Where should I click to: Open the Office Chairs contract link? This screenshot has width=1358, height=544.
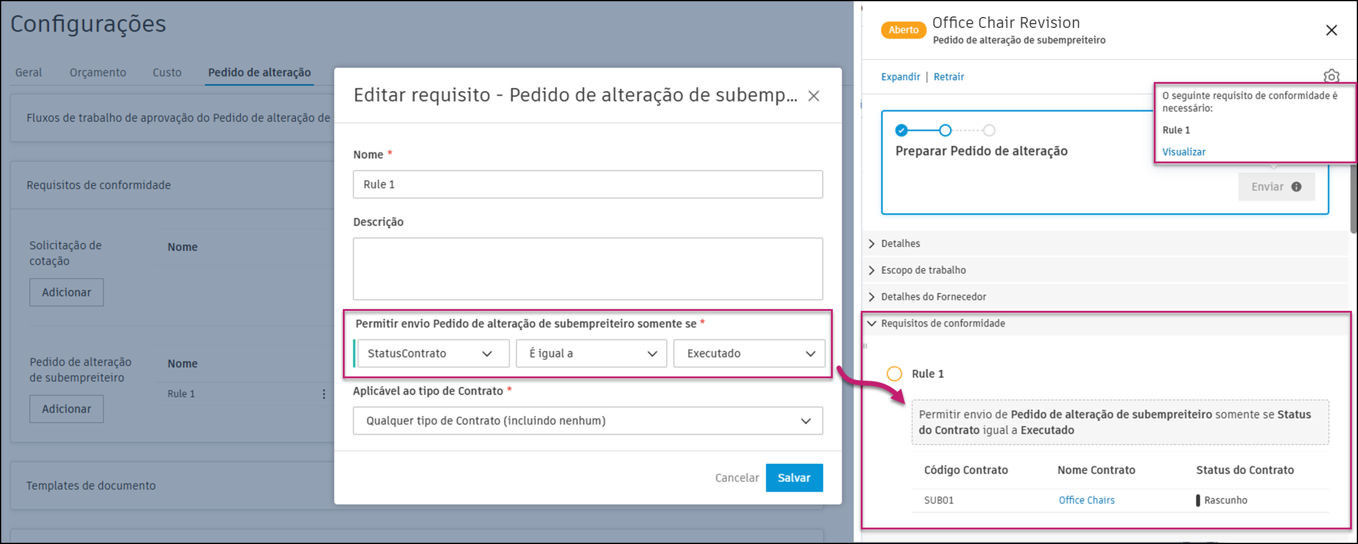pos(1086,500)
